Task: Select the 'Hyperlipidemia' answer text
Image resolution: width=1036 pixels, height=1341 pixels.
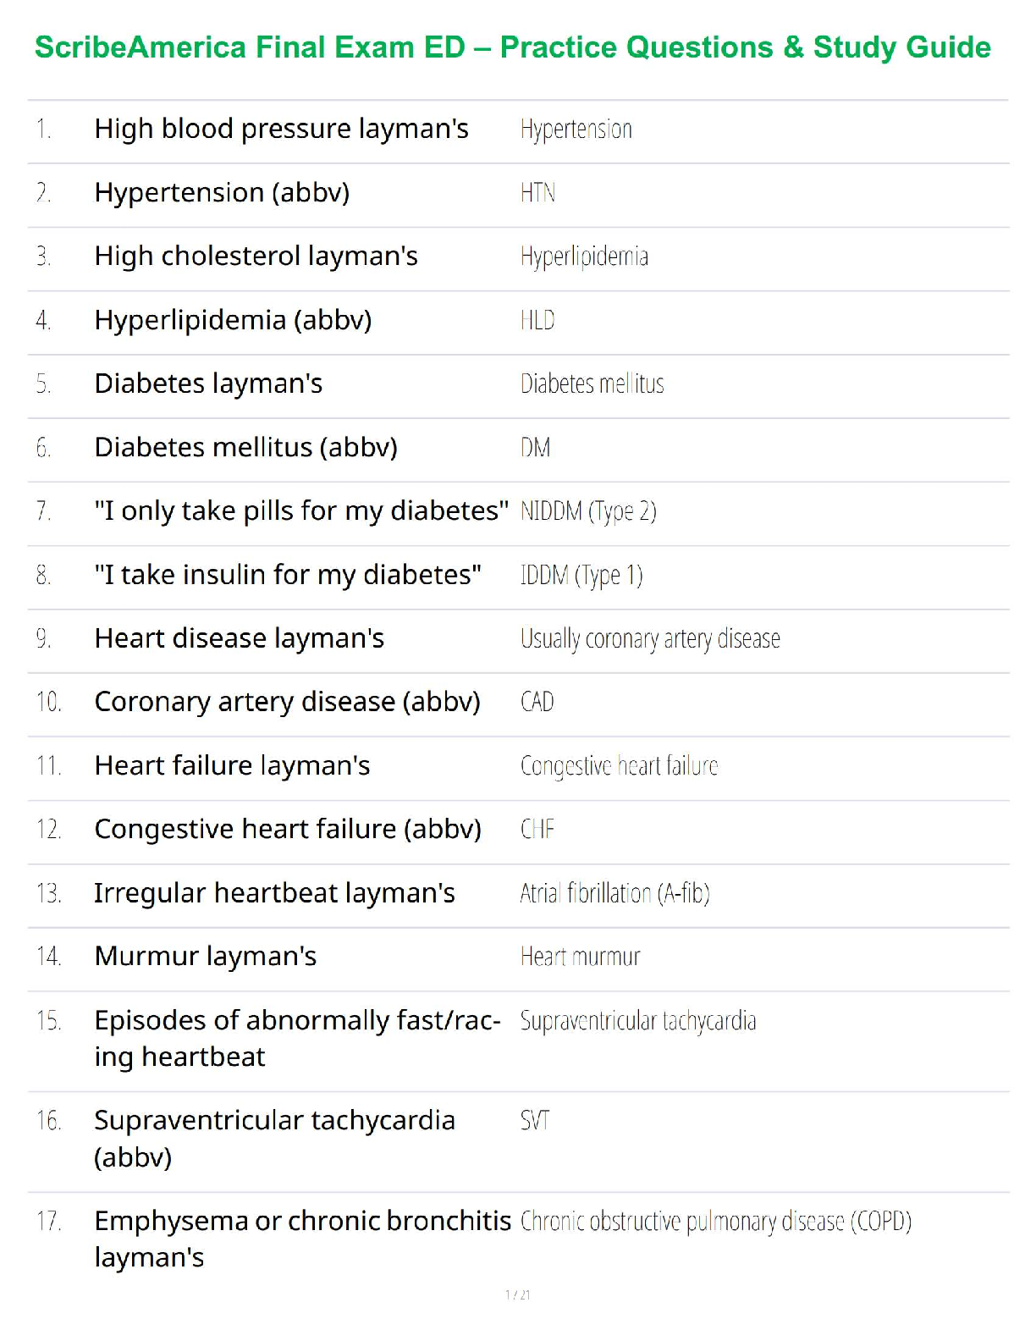Action: [x=584, y=257]
